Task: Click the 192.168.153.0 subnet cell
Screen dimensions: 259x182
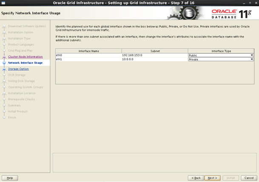Action: (x=155, y=55)
